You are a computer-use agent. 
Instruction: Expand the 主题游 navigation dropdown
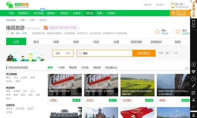pyautogui.click(x=78, y=13)
